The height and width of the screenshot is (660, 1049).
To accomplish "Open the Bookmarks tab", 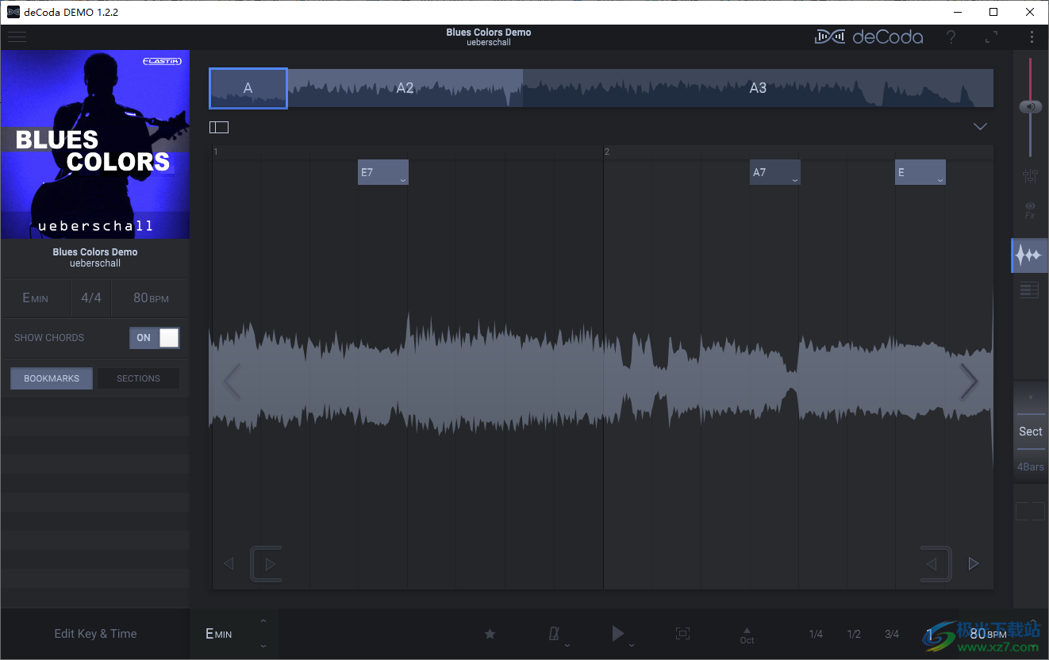I will pyautogui.click(x=52, y=378).
